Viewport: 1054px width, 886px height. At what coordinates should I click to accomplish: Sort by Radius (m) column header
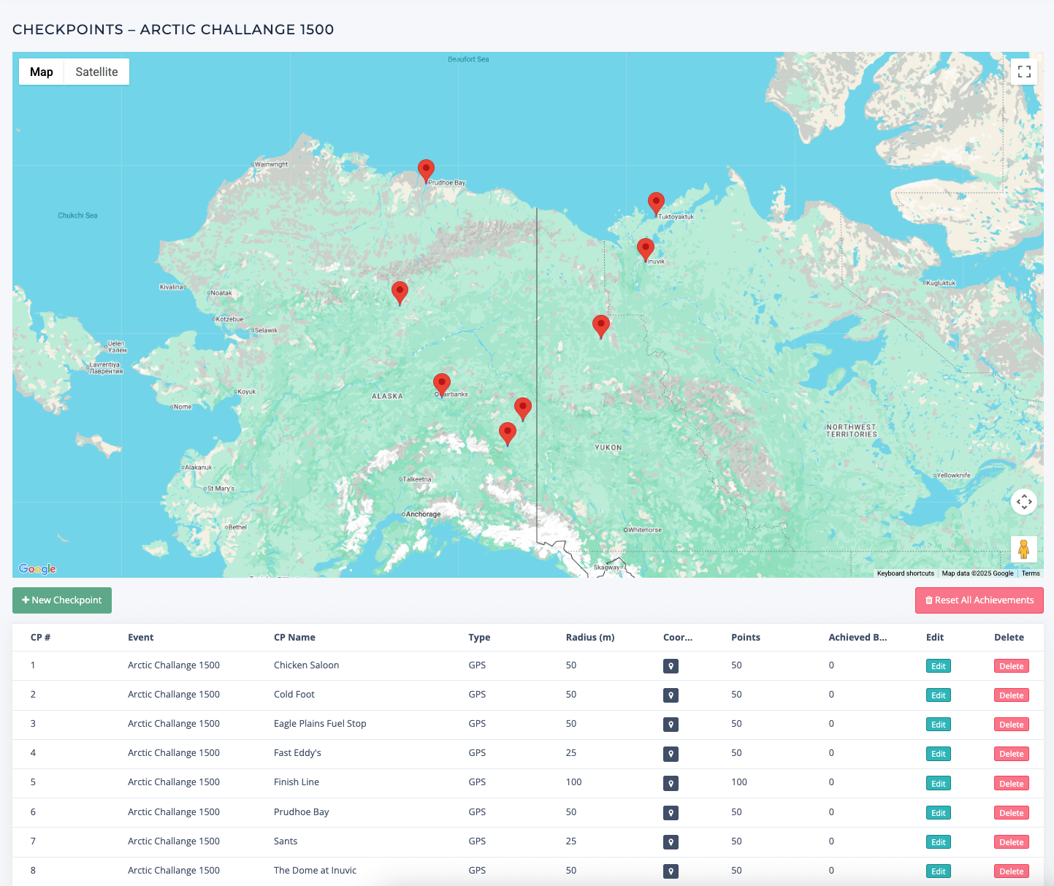click(x=590, y=638)
